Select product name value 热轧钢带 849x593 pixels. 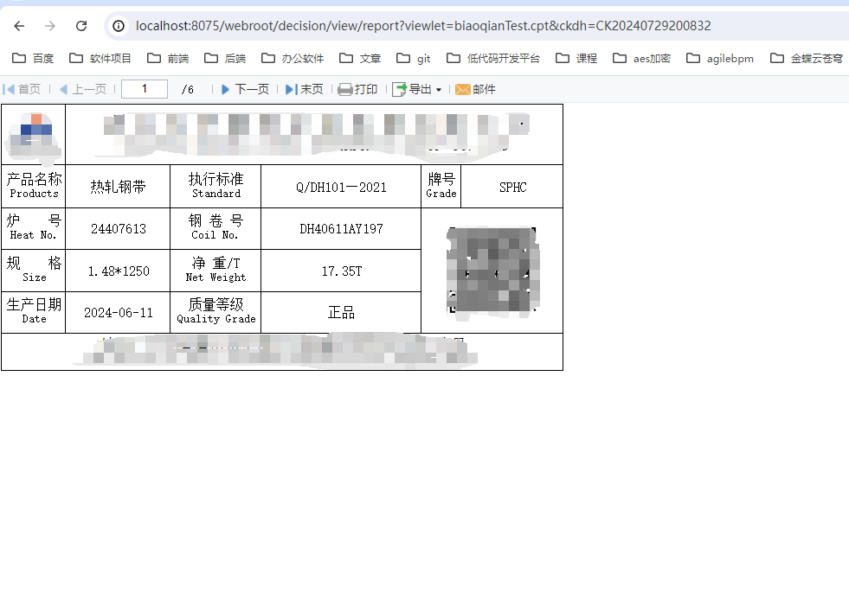[x=118, y=188]
